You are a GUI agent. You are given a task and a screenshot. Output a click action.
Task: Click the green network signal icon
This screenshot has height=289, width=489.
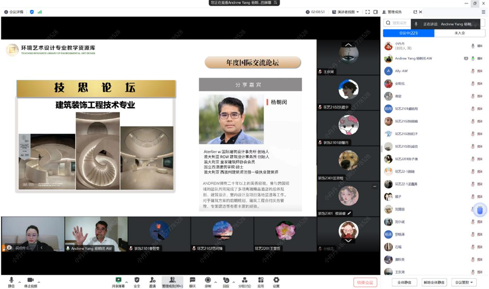(x=40, y=12)
